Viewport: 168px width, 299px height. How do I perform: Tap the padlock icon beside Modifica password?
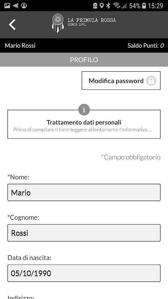tap(151, 81)
